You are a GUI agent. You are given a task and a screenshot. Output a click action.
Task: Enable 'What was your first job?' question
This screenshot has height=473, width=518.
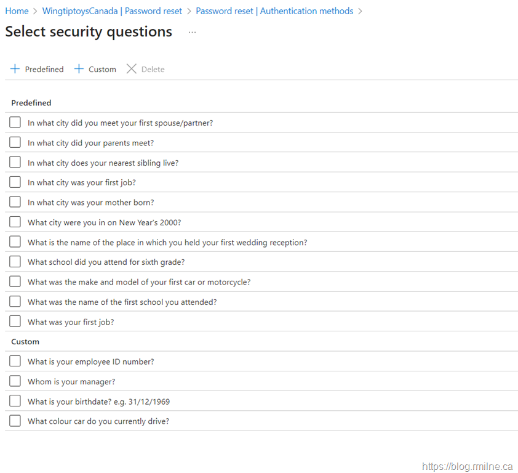point(15,321)
